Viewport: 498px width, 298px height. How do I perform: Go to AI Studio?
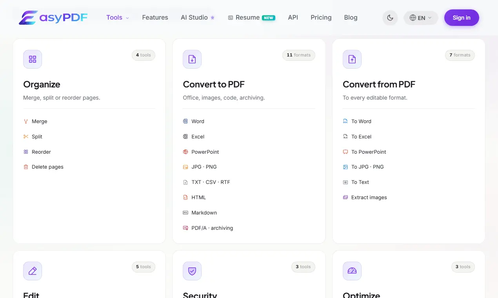[x=198, y=17]
